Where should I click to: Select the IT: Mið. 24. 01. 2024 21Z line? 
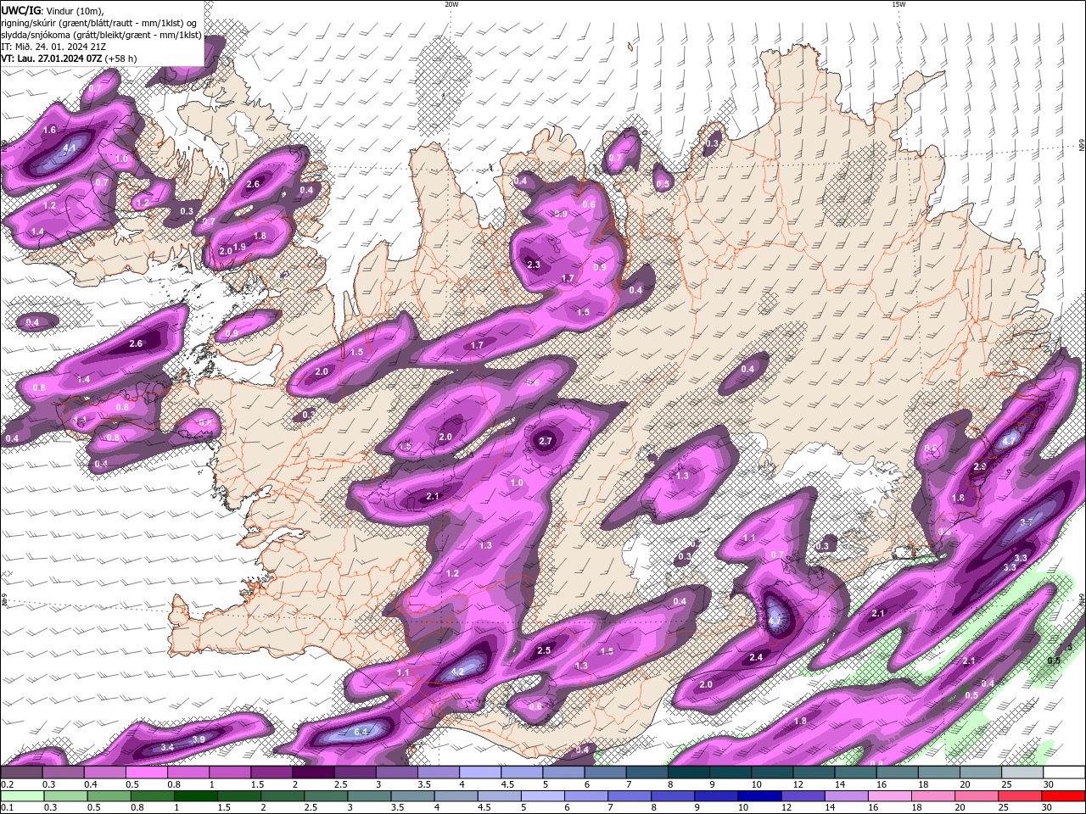[x=53, y=47]
